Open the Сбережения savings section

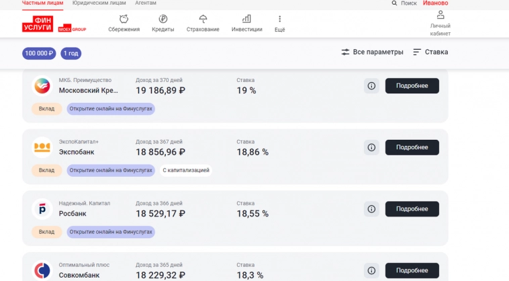pos(124,24)
